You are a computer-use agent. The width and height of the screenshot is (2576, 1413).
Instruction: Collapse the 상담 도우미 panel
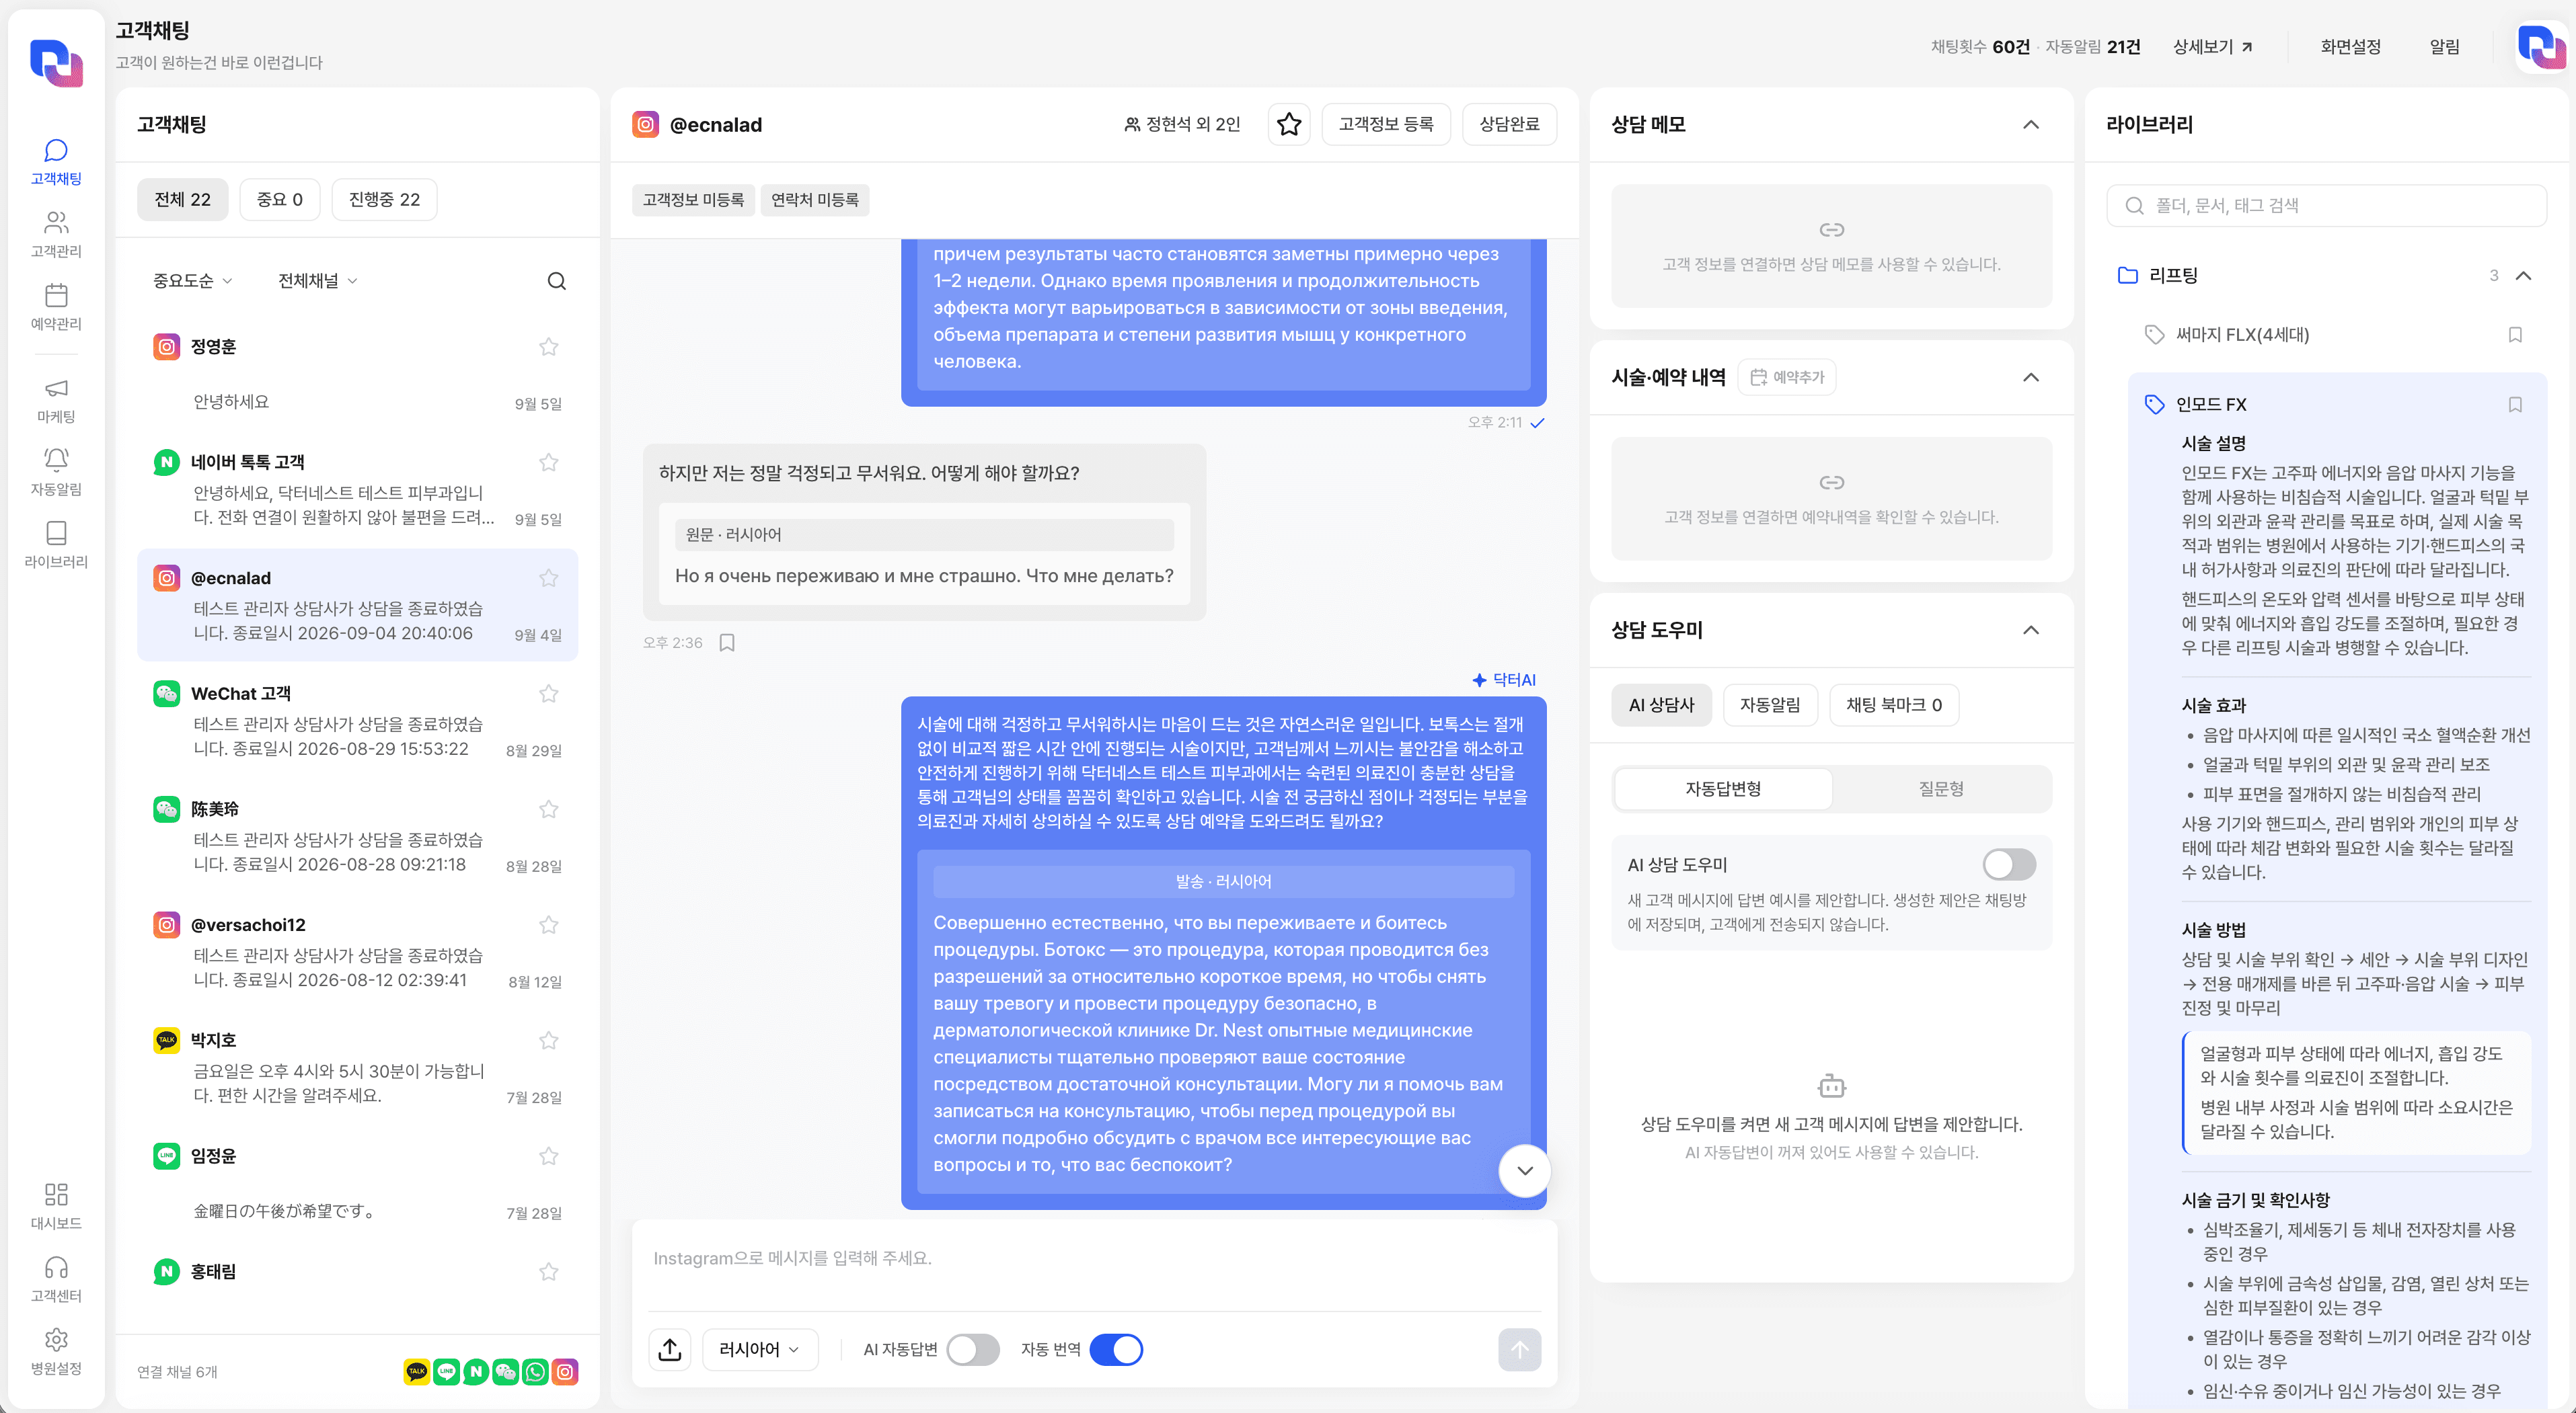pyautogui.click(x=2030, y=630)
